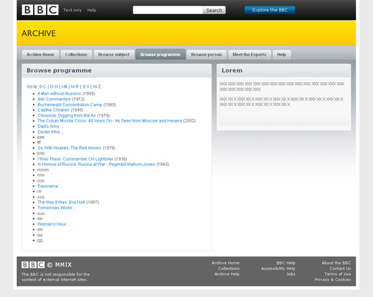373x297 pixels.
Task: Click the BBC logo in header
Action: pyautogui.click(x=40, y=10)
